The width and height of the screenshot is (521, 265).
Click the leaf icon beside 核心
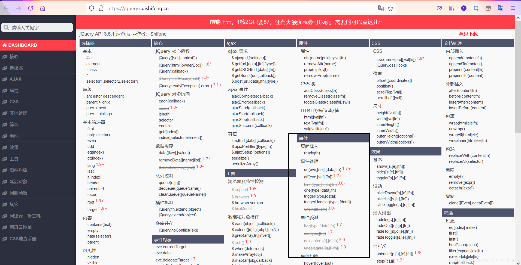point(5,57)
